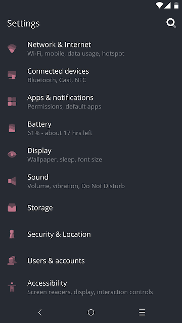
Task: Select the Battery 61% entry
Action: coord(91,128)
